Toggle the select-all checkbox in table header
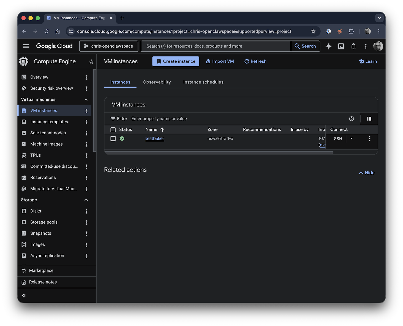403x326 pixels. pos(113,130)
